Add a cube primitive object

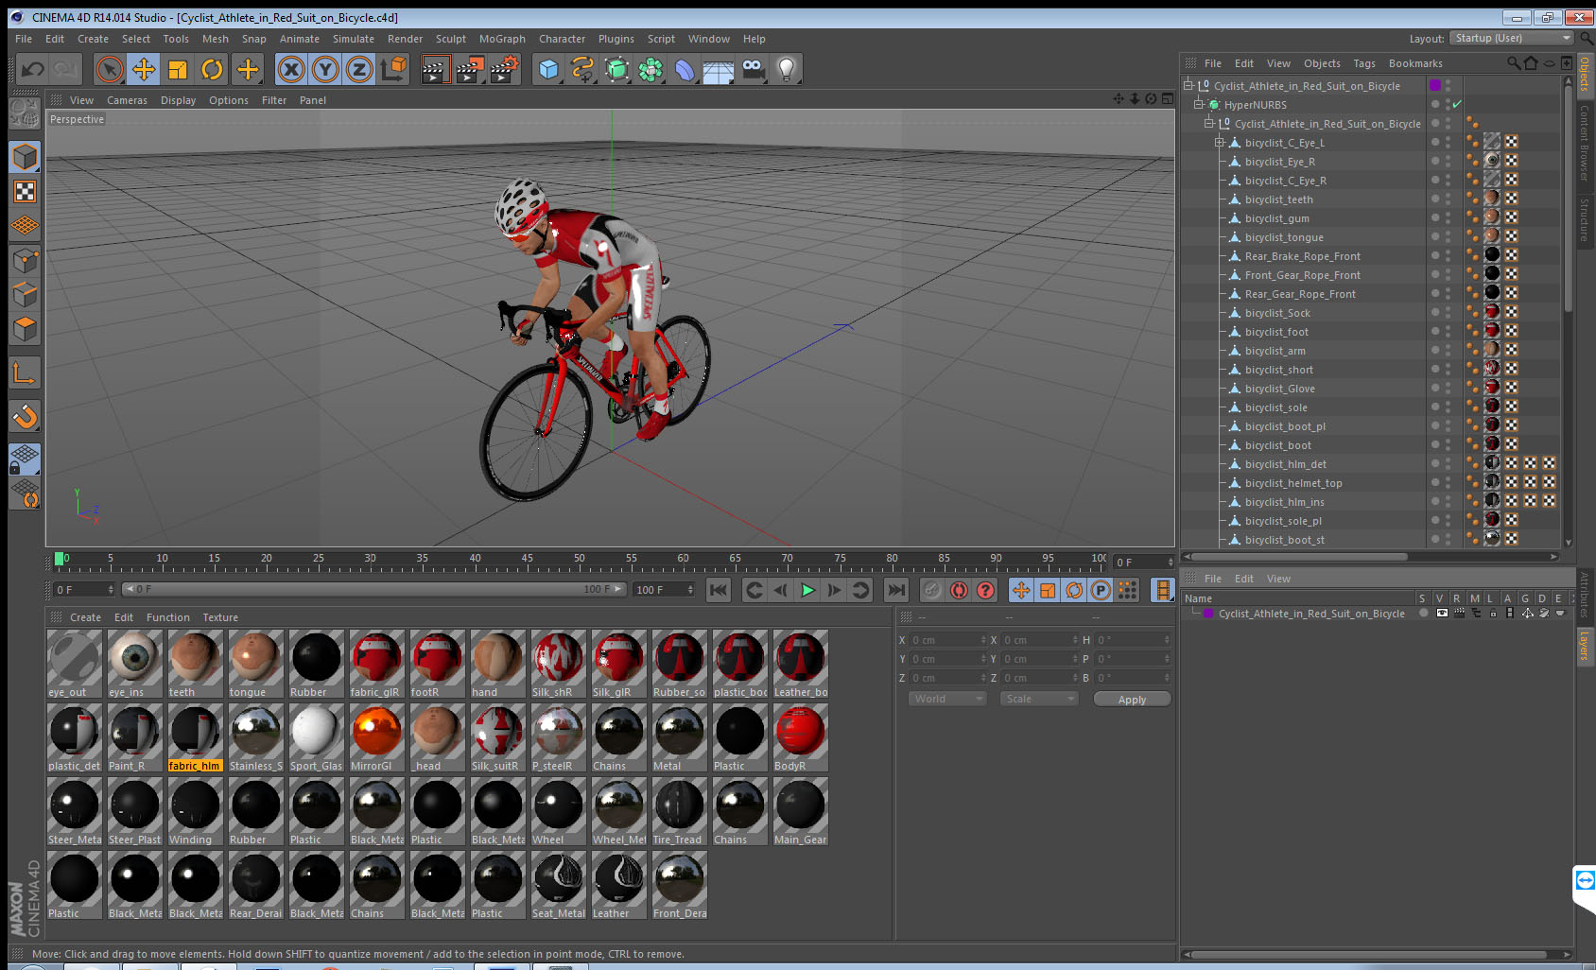coord(548,69)
